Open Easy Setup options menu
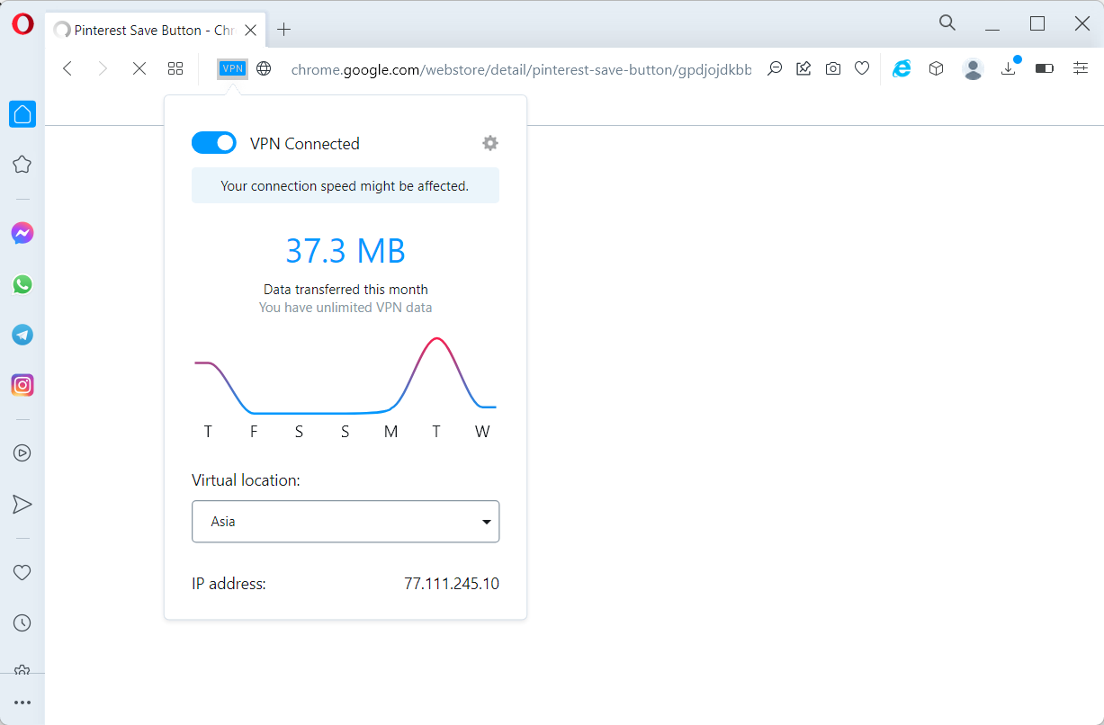Viewport: 1104px width, 725px height. tap(1081, 68)
